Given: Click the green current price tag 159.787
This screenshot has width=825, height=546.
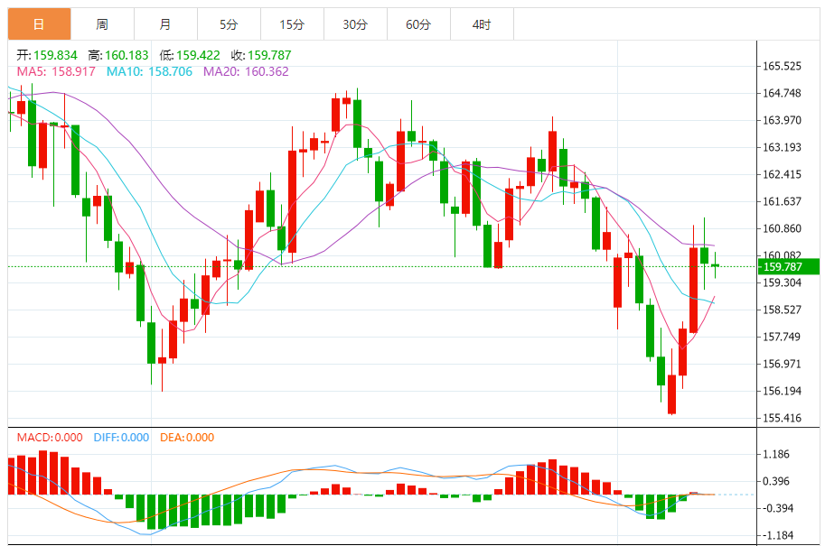Looking at the screenshot, I should tap(789, 266).
